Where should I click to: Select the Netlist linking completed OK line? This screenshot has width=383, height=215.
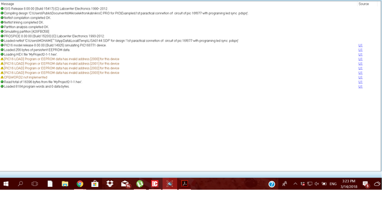[24, 23]
